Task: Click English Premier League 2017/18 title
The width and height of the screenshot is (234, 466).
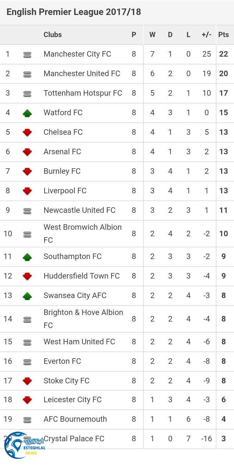Action: [x=74, y=12]
